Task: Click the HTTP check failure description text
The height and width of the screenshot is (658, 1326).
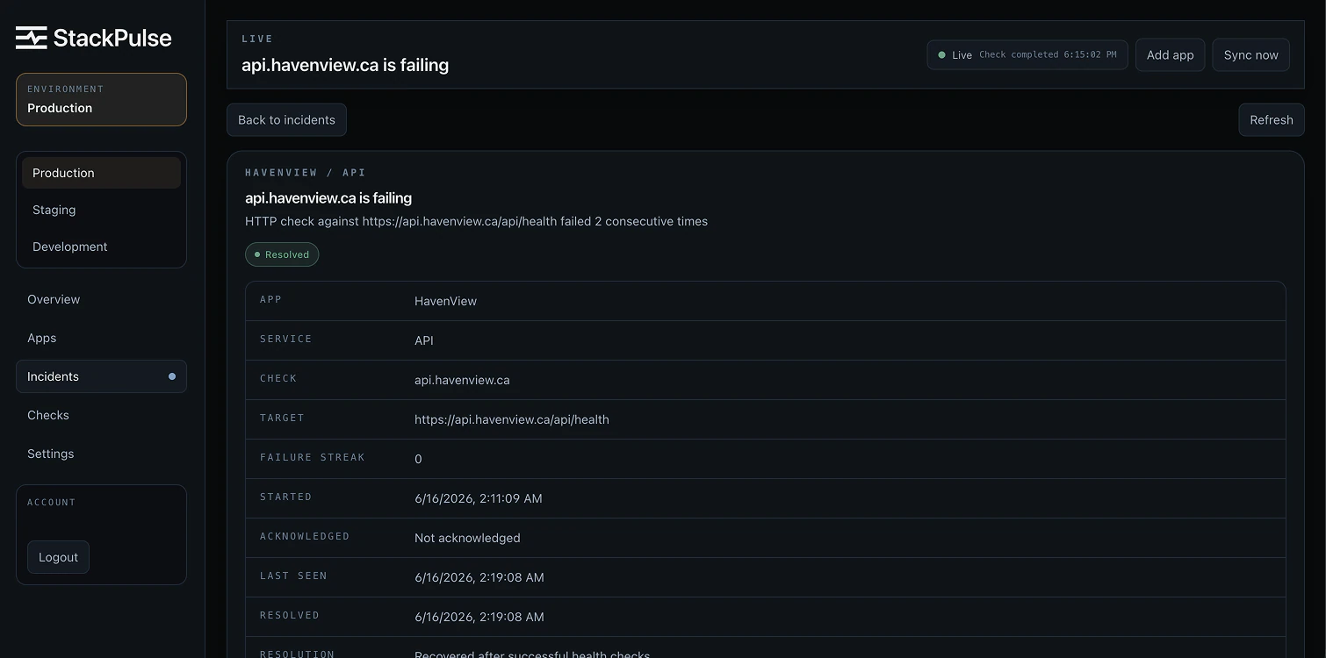Action: 476,221
